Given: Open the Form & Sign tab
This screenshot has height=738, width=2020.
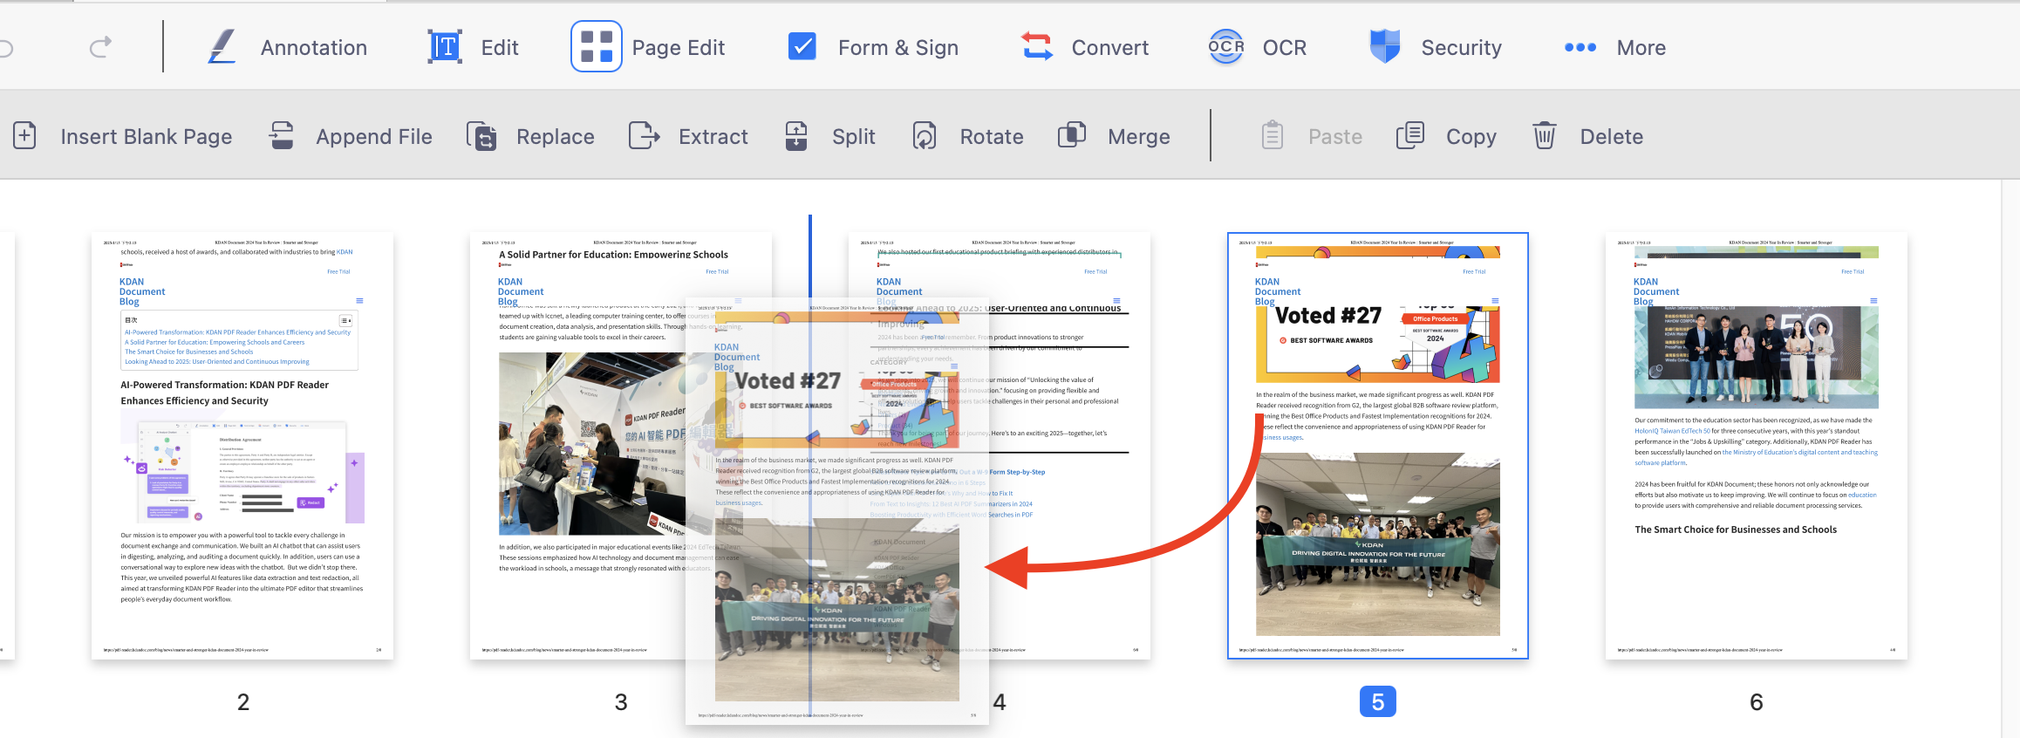Looking at the screenshot, I should [x=898, y=48].
